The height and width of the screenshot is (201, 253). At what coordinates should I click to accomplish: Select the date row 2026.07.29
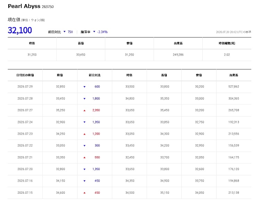click(x=25, y=87)
